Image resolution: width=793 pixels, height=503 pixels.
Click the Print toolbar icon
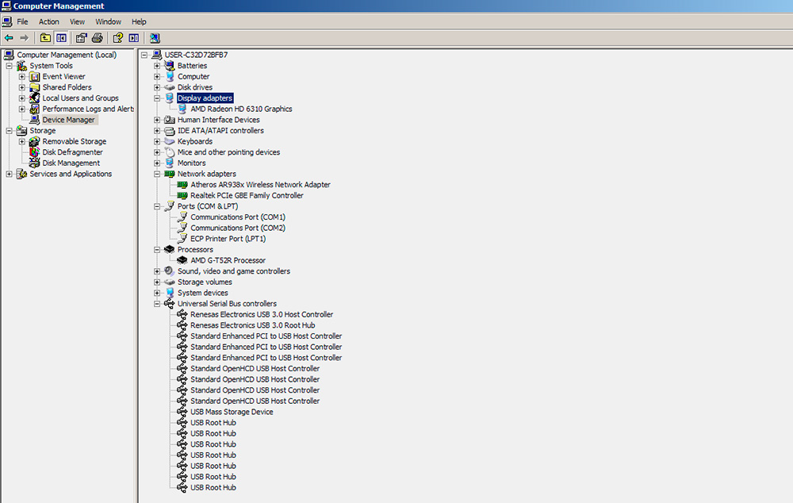(97, 37)
